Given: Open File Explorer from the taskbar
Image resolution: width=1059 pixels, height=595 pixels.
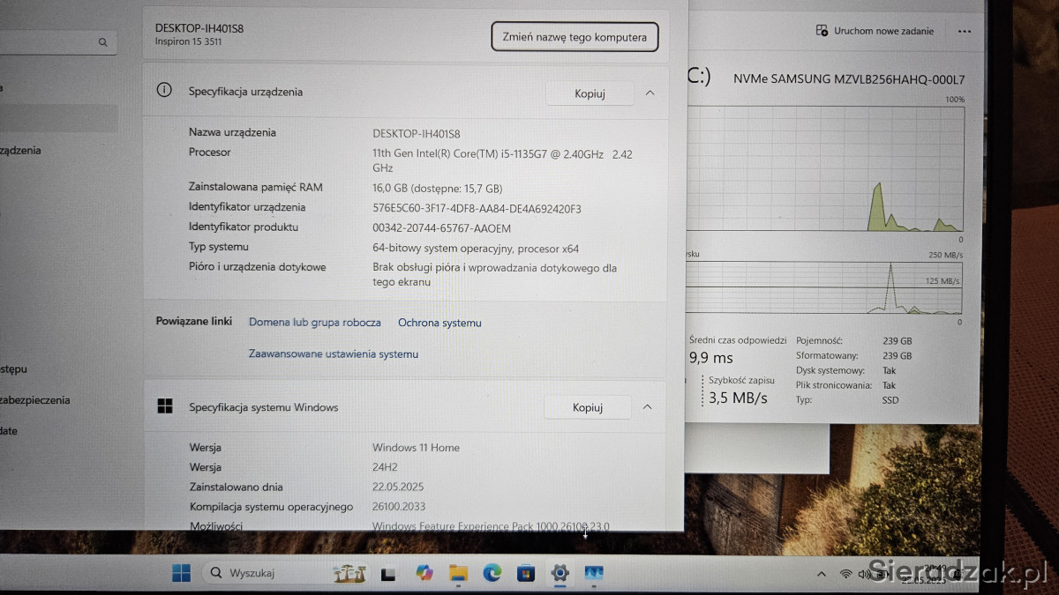Looking at the screenshot, I should tap(458, 574).
